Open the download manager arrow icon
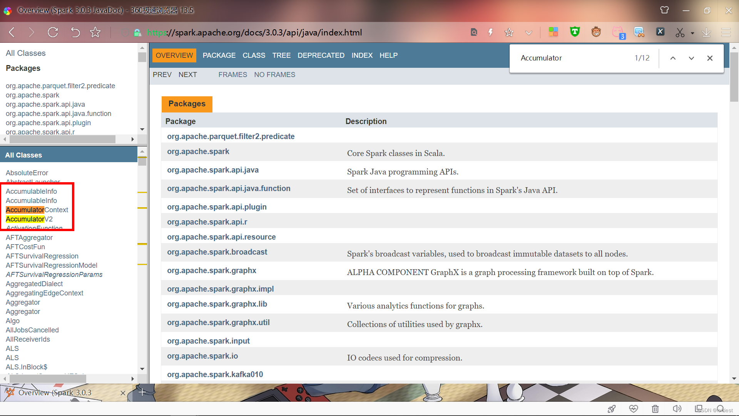The image size is (739, 416). pyautogui.click(x=707, y=32)
